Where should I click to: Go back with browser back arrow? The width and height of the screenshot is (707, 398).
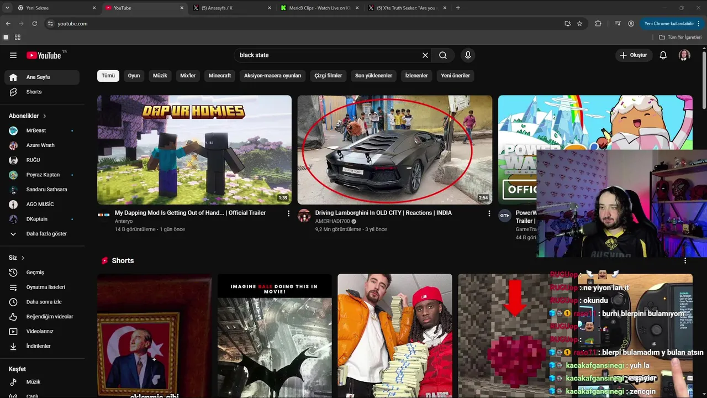point(8,24)
